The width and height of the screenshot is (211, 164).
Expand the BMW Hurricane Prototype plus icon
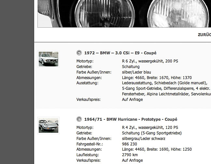tap(79, 119)
